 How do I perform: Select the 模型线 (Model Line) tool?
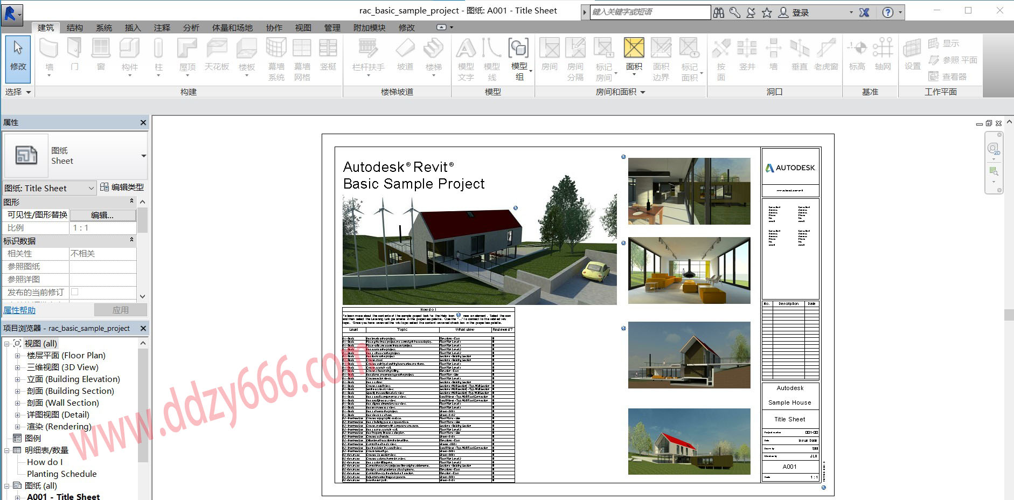[x=491, y=59]
